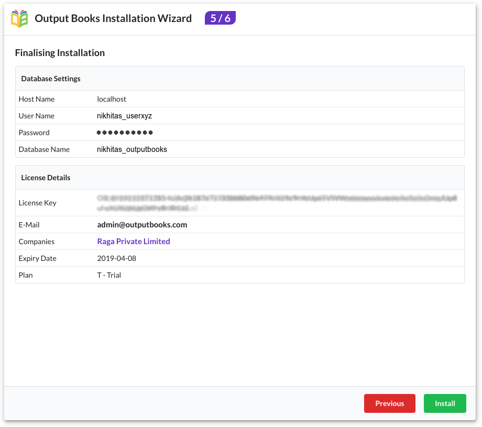Click the 5 / 6 step badge
The height and width of the screenshot is (427, 482).
tap(220, 18)
